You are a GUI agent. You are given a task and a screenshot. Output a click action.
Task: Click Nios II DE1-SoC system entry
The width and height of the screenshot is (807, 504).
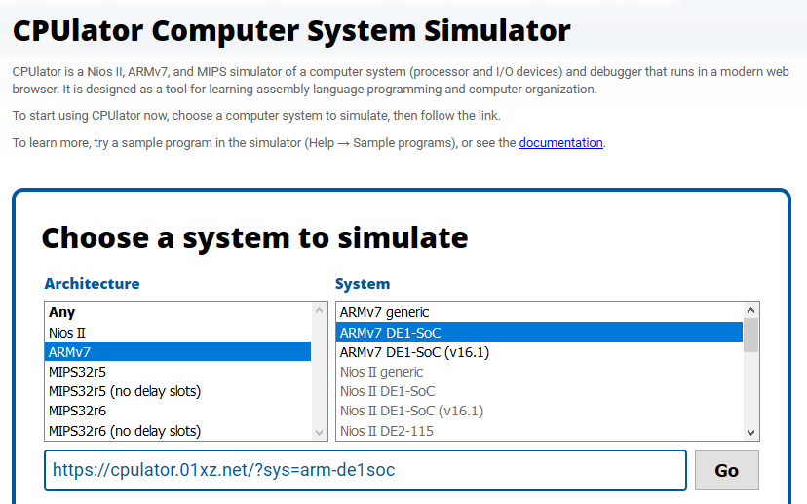tap(539, 391)
